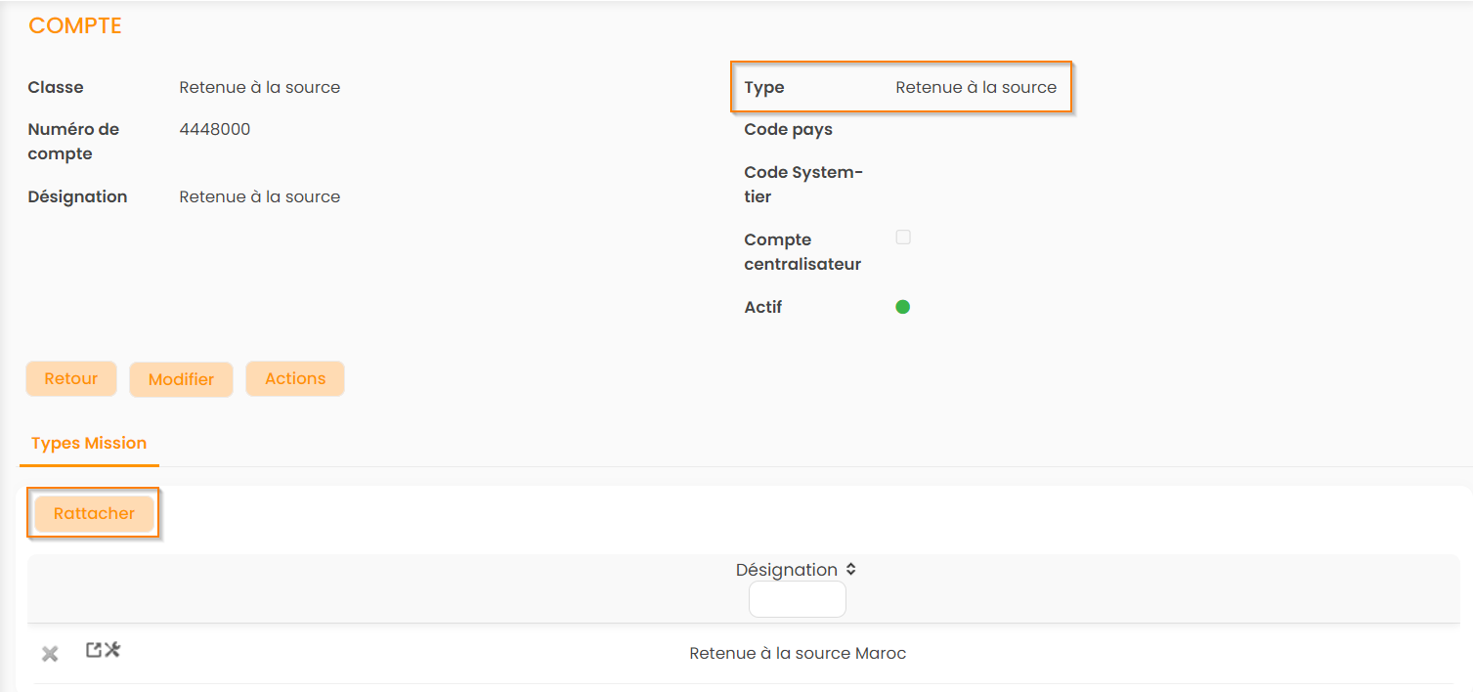Click the Type field value Retenue à la source
The height and width of the screenshot is (692, 1473).
click(x=975, y=87)
